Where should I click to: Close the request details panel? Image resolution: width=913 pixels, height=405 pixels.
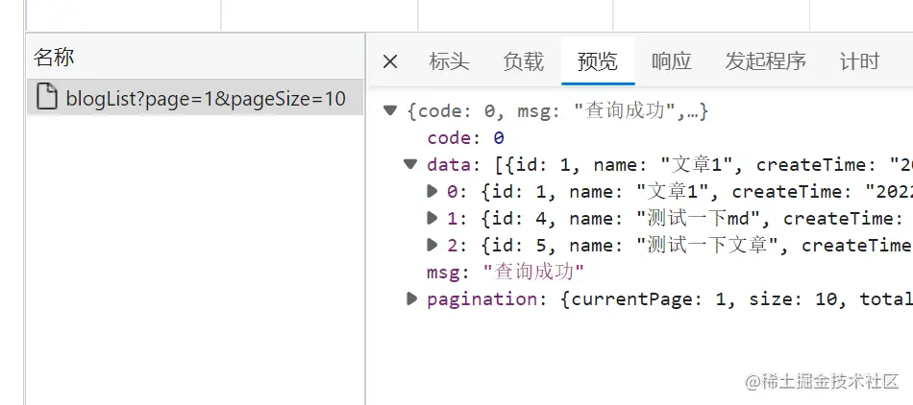(x=390, y=61)
